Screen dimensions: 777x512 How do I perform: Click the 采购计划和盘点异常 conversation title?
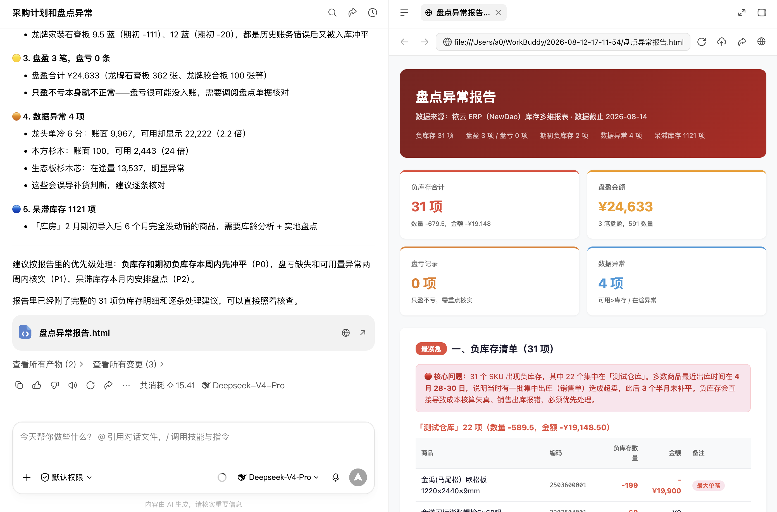click(x=53, y=13)
